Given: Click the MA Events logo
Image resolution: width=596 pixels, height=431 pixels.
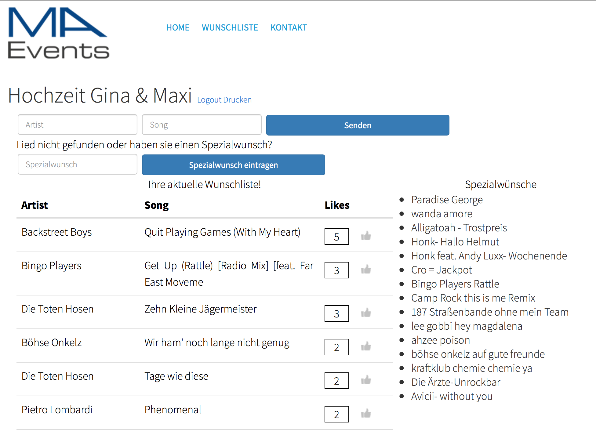Looking at the screenshot, I should [58, 33].
